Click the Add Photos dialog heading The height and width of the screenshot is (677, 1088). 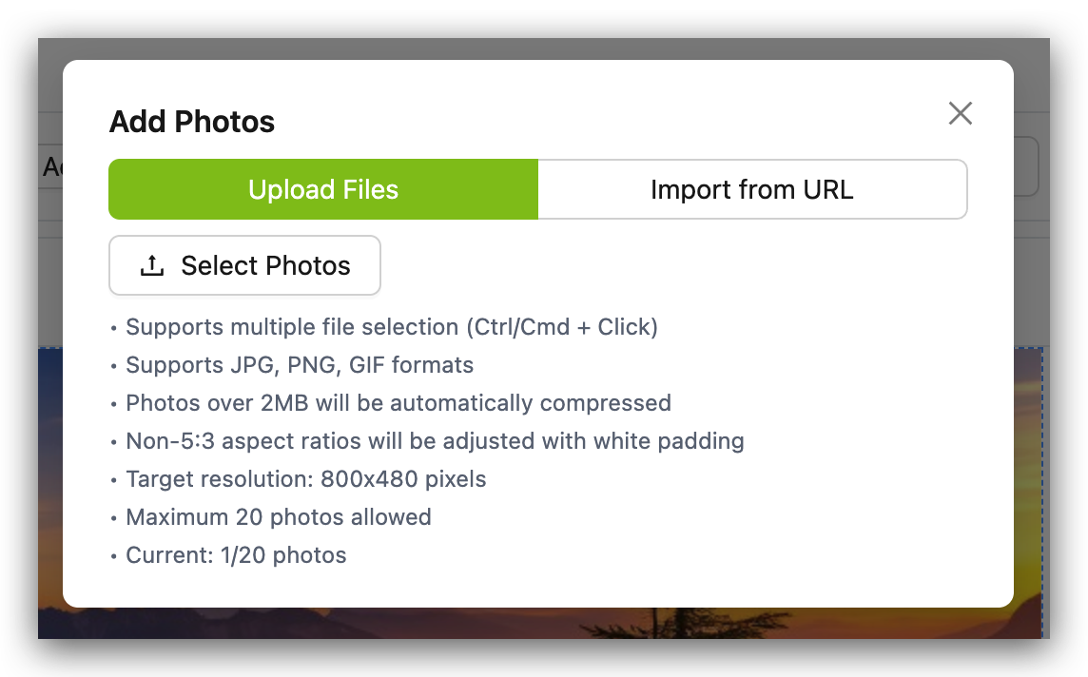(192, 122)
